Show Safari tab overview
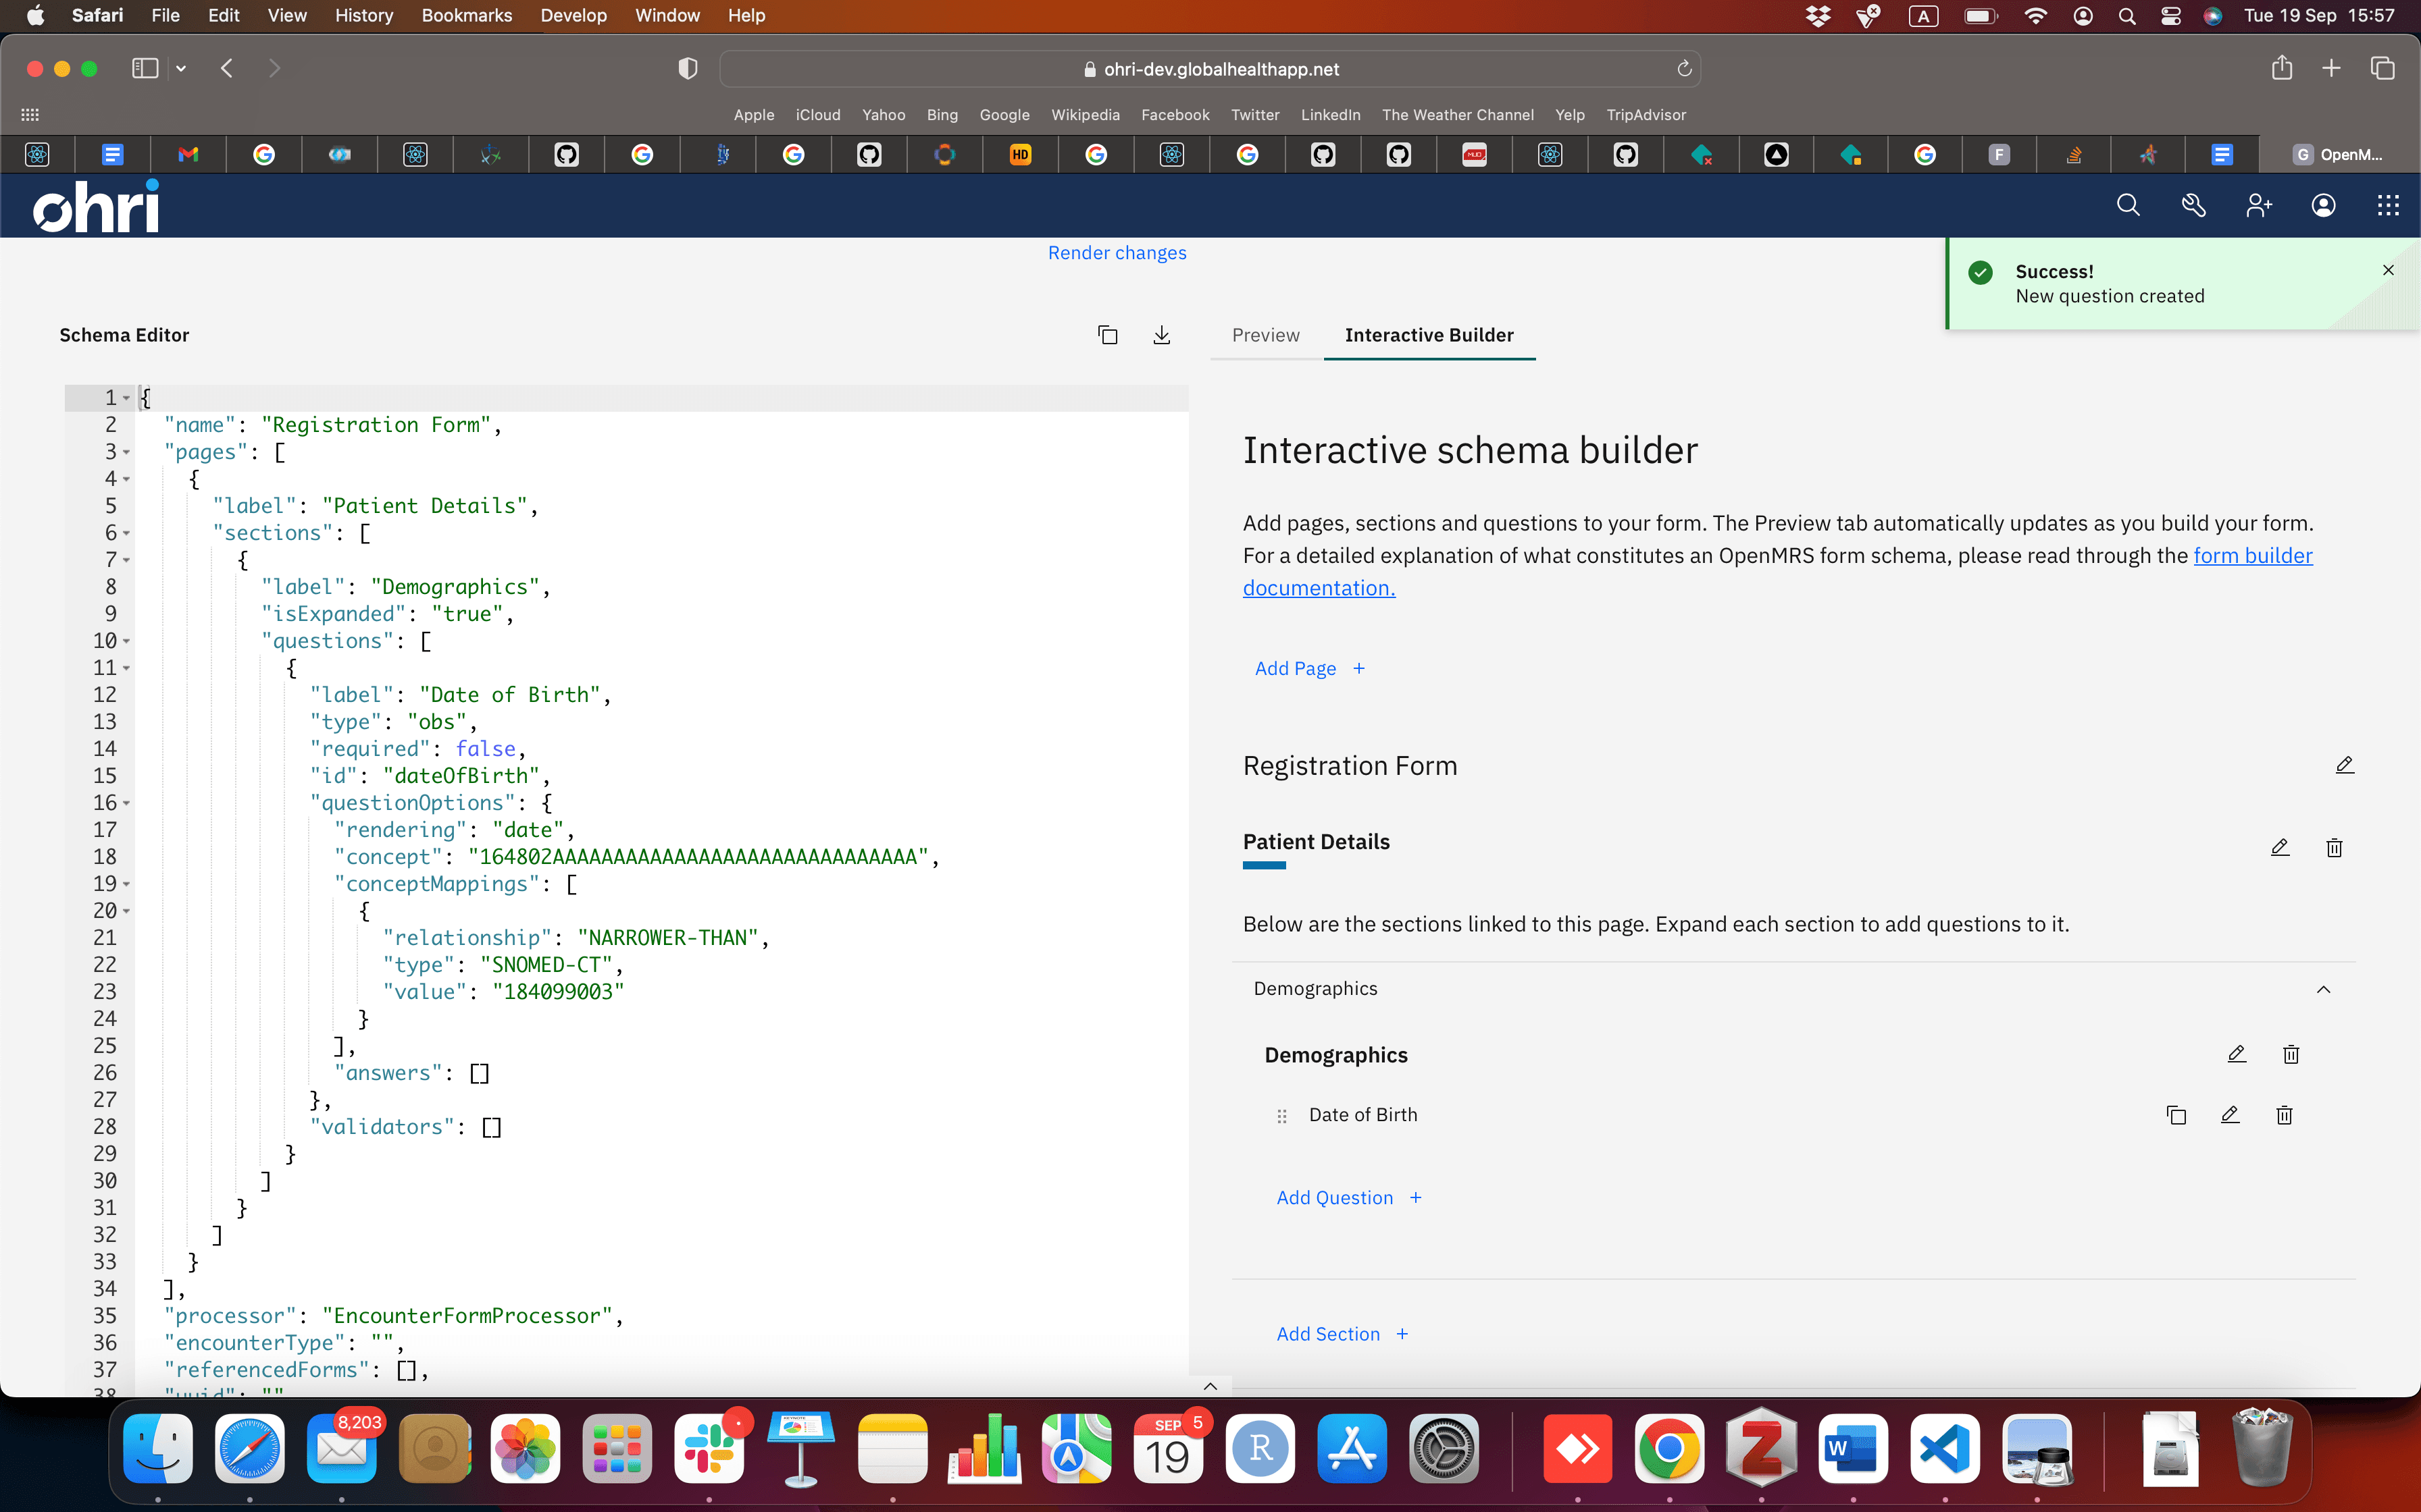This screenshot has height=1512, width=2421. click(2382, 68)
